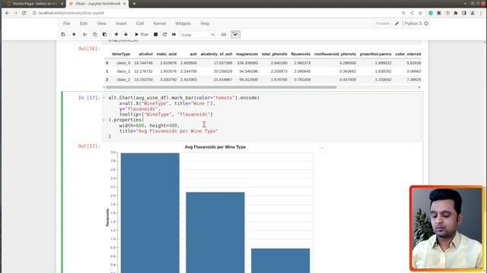Insert a cell below with plus icon
The width and height of the screenshot is (487, 273).
click(x=74, y=35)
